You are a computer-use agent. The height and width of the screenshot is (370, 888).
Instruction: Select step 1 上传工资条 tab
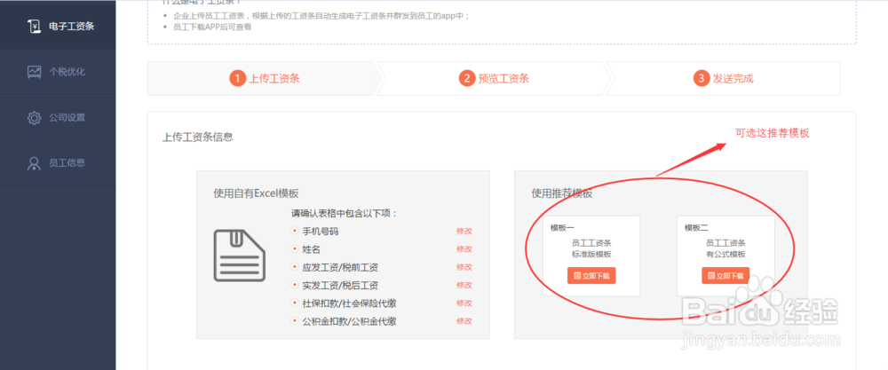[x=265, y=79]
